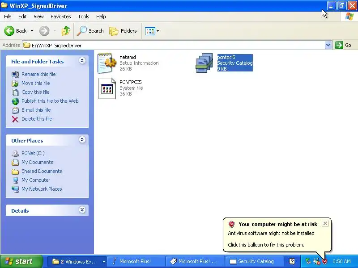
Task: Open My Network Places link
Action: pyautogui.click(x=42, y=189)
